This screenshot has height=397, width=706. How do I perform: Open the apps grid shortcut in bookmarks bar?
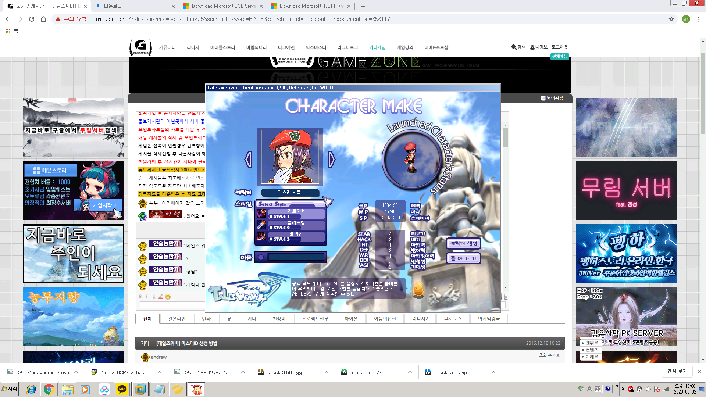(x=8, y=31)
